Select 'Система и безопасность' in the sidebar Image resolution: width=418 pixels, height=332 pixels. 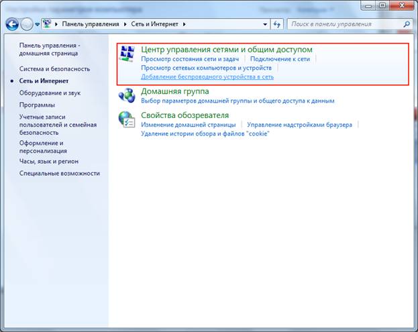54,69
